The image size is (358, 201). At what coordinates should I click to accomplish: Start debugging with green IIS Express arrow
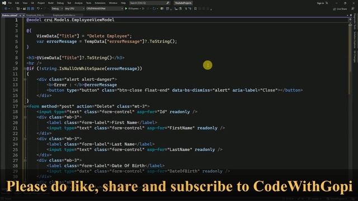(126, 9)
